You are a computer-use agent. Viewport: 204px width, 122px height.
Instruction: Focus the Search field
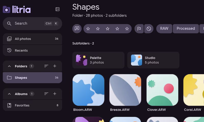[x=32, y=23]
